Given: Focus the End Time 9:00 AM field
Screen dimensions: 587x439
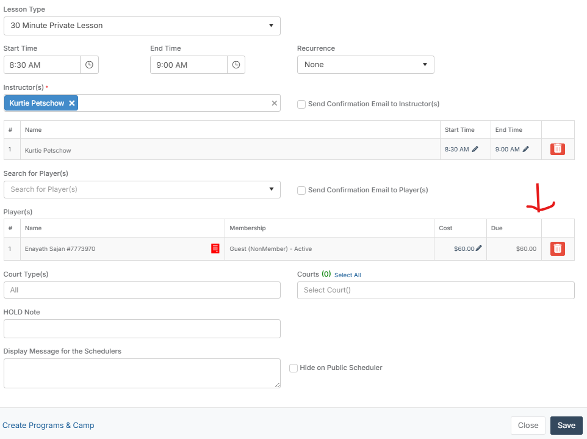Looking at the screenshot, I should tap(189, 65).
